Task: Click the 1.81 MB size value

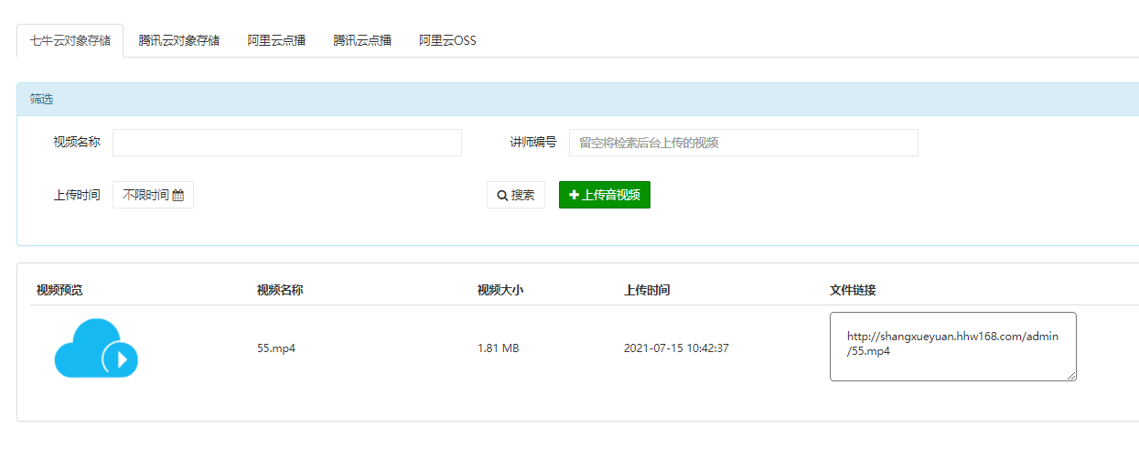Action: coord(499,348)
